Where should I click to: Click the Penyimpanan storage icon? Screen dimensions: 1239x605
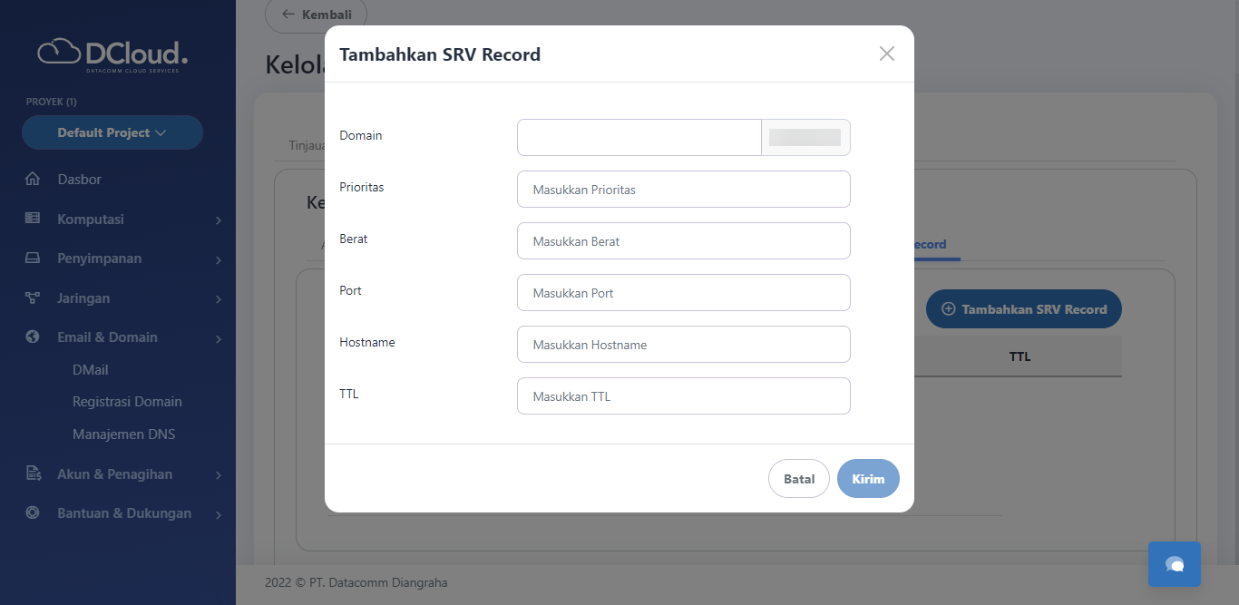pos(33,259)
